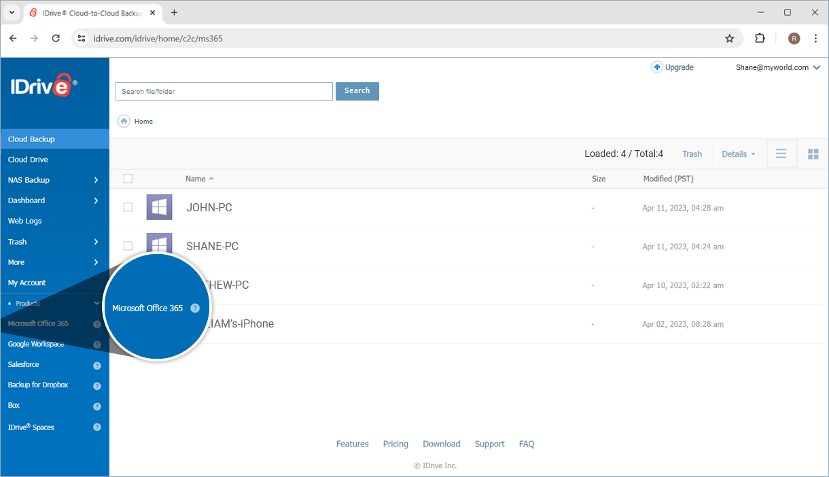The image size is (829, 477).
Task: Bookmark this page with star icon
Action: tap(730, 39)
